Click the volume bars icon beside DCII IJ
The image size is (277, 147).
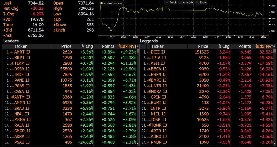[x=149, y=52]
